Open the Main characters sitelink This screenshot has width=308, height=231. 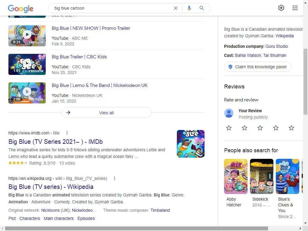click(x=59, y=218)
